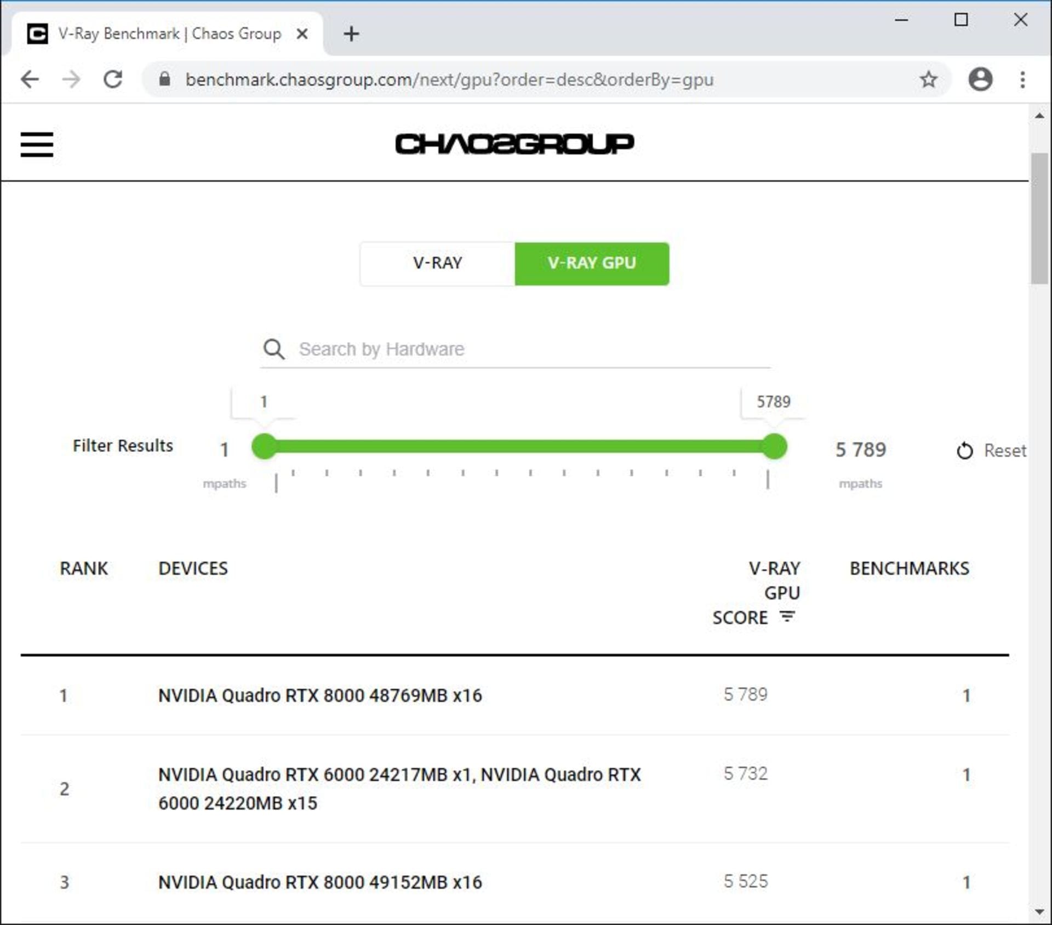
Task: Open the Chrome three-dot menu
Action: coord(1022,80)
